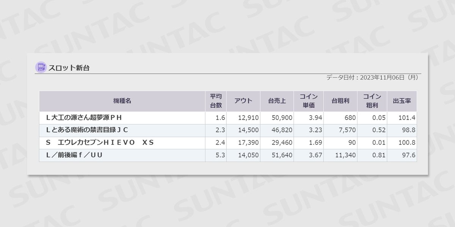Click gross profit value 7,570
This screenshot has height=227, width=455.
tap(347, 130)
